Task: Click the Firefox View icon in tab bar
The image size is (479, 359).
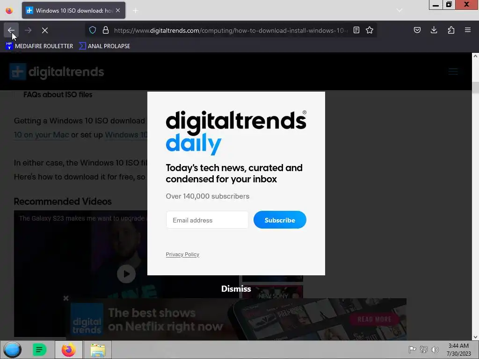Action: tap(9, 11)
